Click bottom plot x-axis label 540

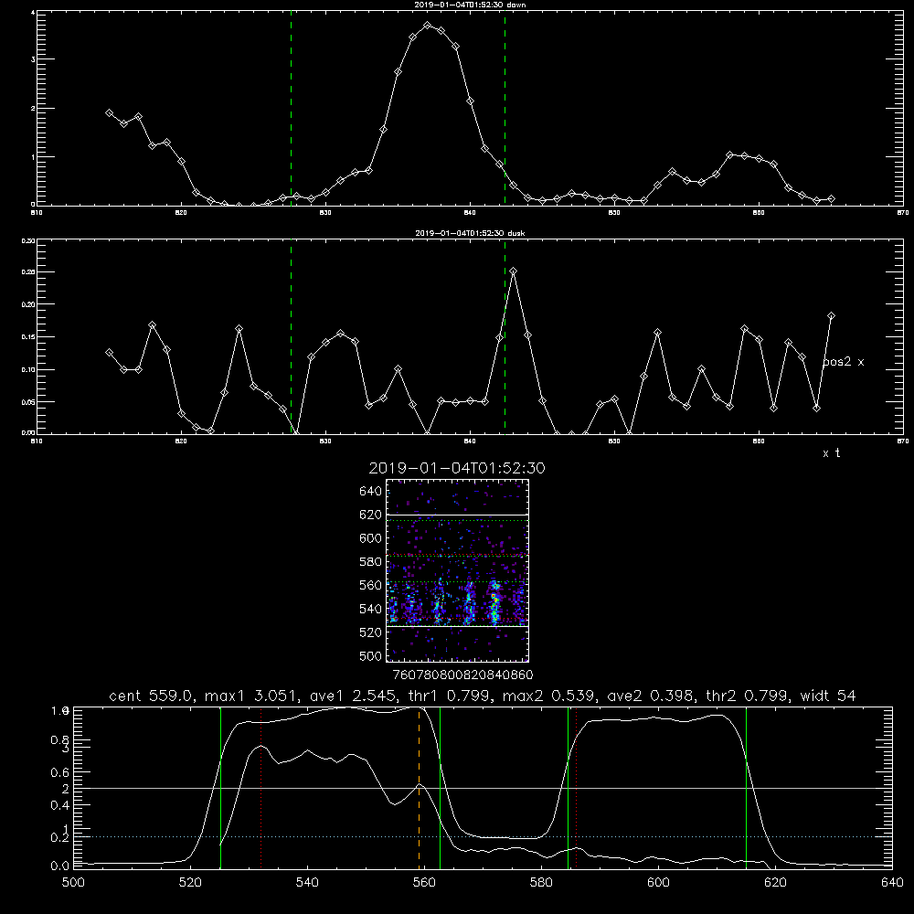click(307, 882)
